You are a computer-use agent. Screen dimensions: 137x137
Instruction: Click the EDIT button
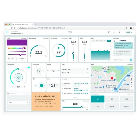pyautogui.click(x=129, y=32)
